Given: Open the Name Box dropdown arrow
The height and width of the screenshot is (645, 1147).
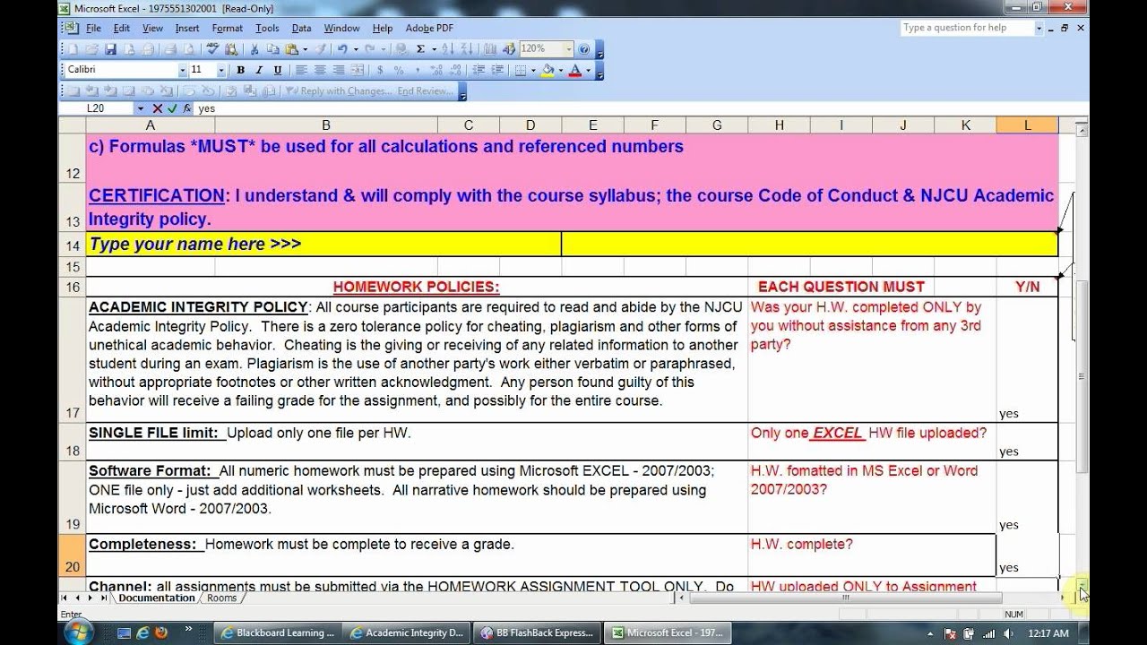Looking at the screenshot, I should coord(140,108).
